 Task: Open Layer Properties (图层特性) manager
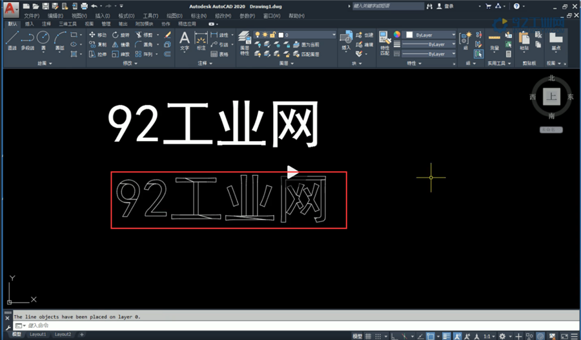(245, 43)
